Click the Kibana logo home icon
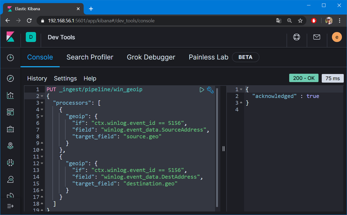 point(10,37)
